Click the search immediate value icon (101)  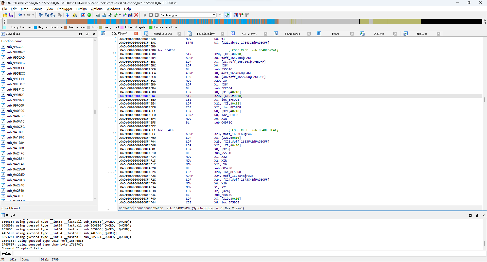[53, 15]
